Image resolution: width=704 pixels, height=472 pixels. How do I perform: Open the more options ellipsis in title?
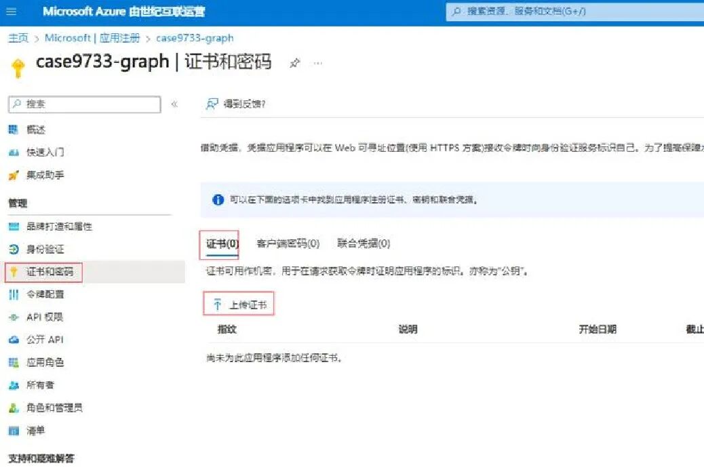pos(318,63)
